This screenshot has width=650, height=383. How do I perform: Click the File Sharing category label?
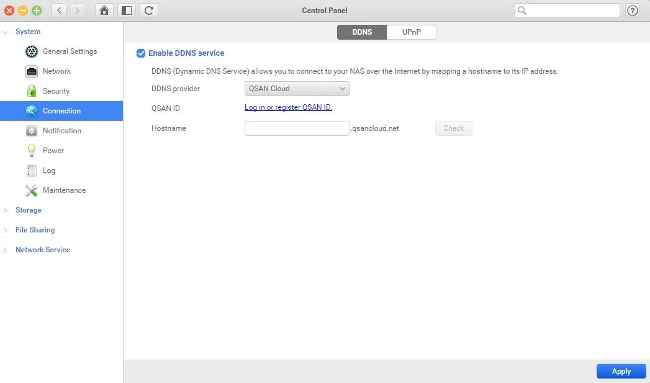pyautogui.click(x=35, y=230)
